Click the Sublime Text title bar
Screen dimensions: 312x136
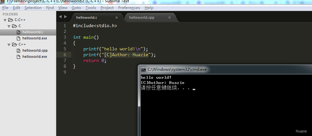click(156, 2)
